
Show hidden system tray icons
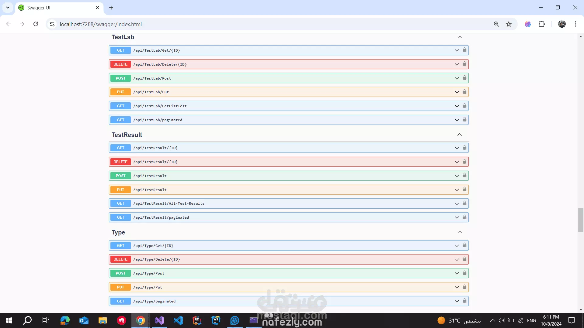492,320
